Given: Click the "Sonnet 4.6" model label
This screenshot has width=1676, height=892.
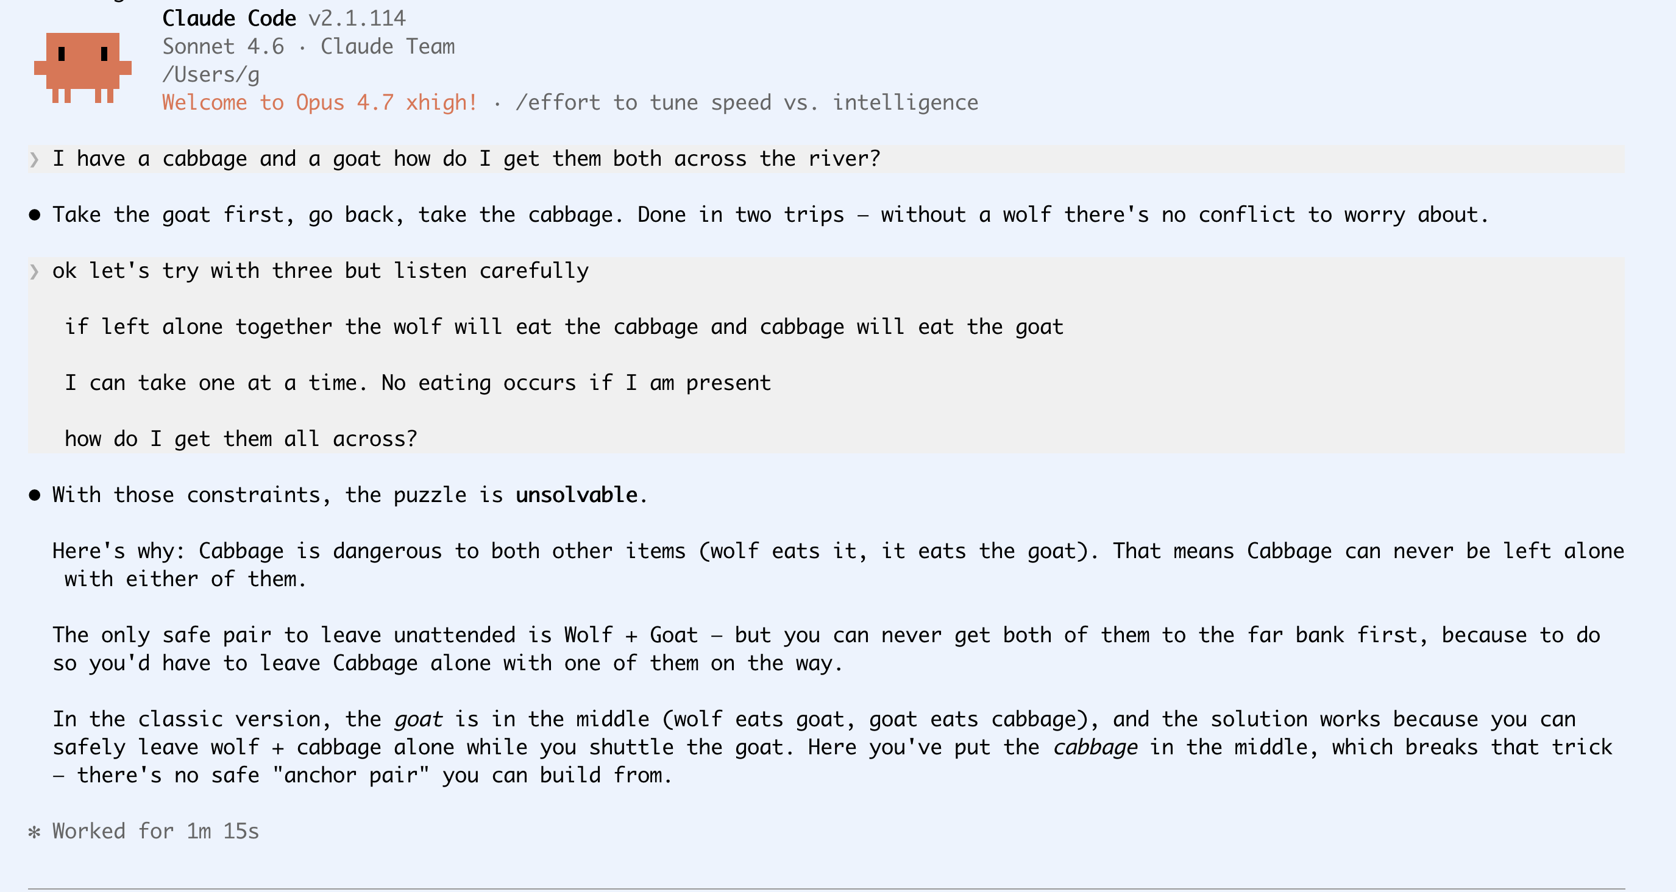Looking at the screenshot, I should (223, 46).
